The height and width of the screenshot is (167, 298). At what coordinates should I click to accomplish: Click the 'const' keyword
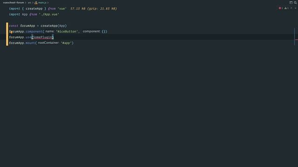(14, 26)
